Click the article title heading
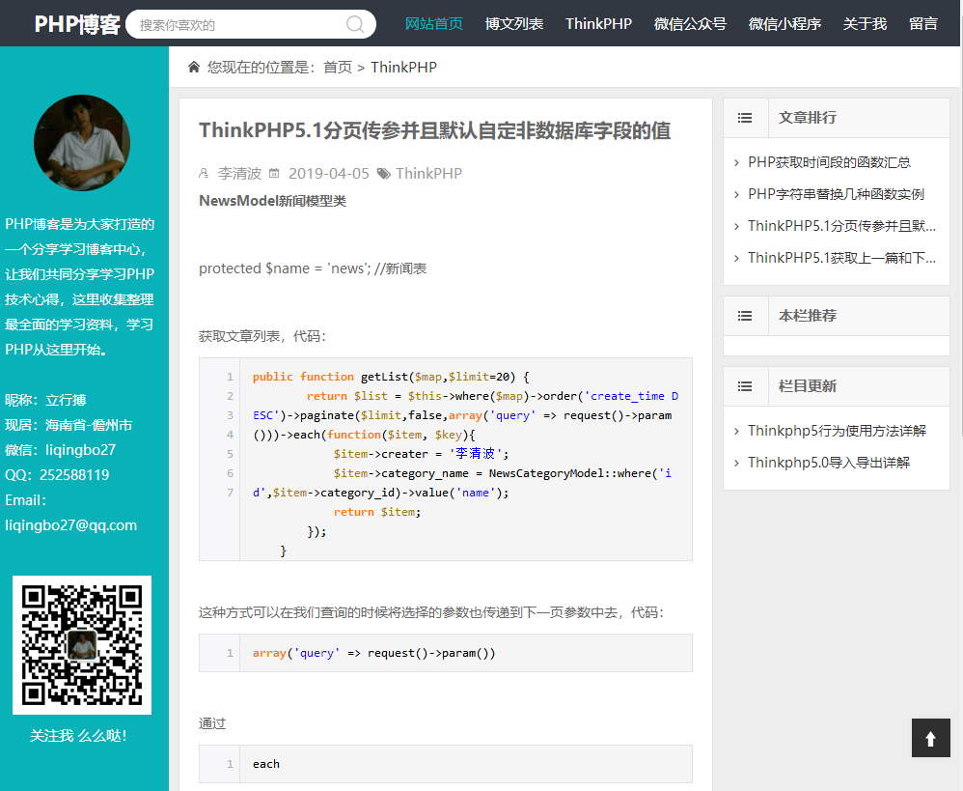 click(434, 130)
